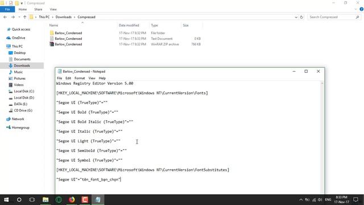Open DATA (E:) drive in sidebar
The height and width of the screenshot is (205, 364).
coord(20,104)
